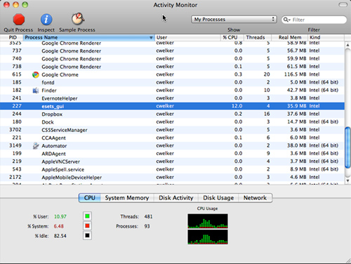Focus the Filter search field

(x=314, y=20)
